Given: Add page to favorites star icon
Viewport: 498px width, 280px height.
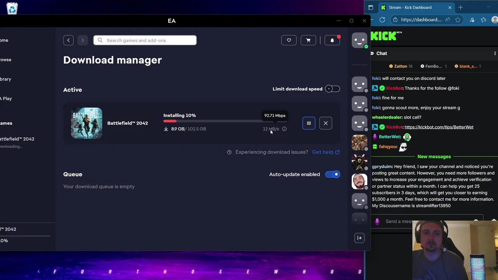Looking at the screenshot, I should point(458,19).
